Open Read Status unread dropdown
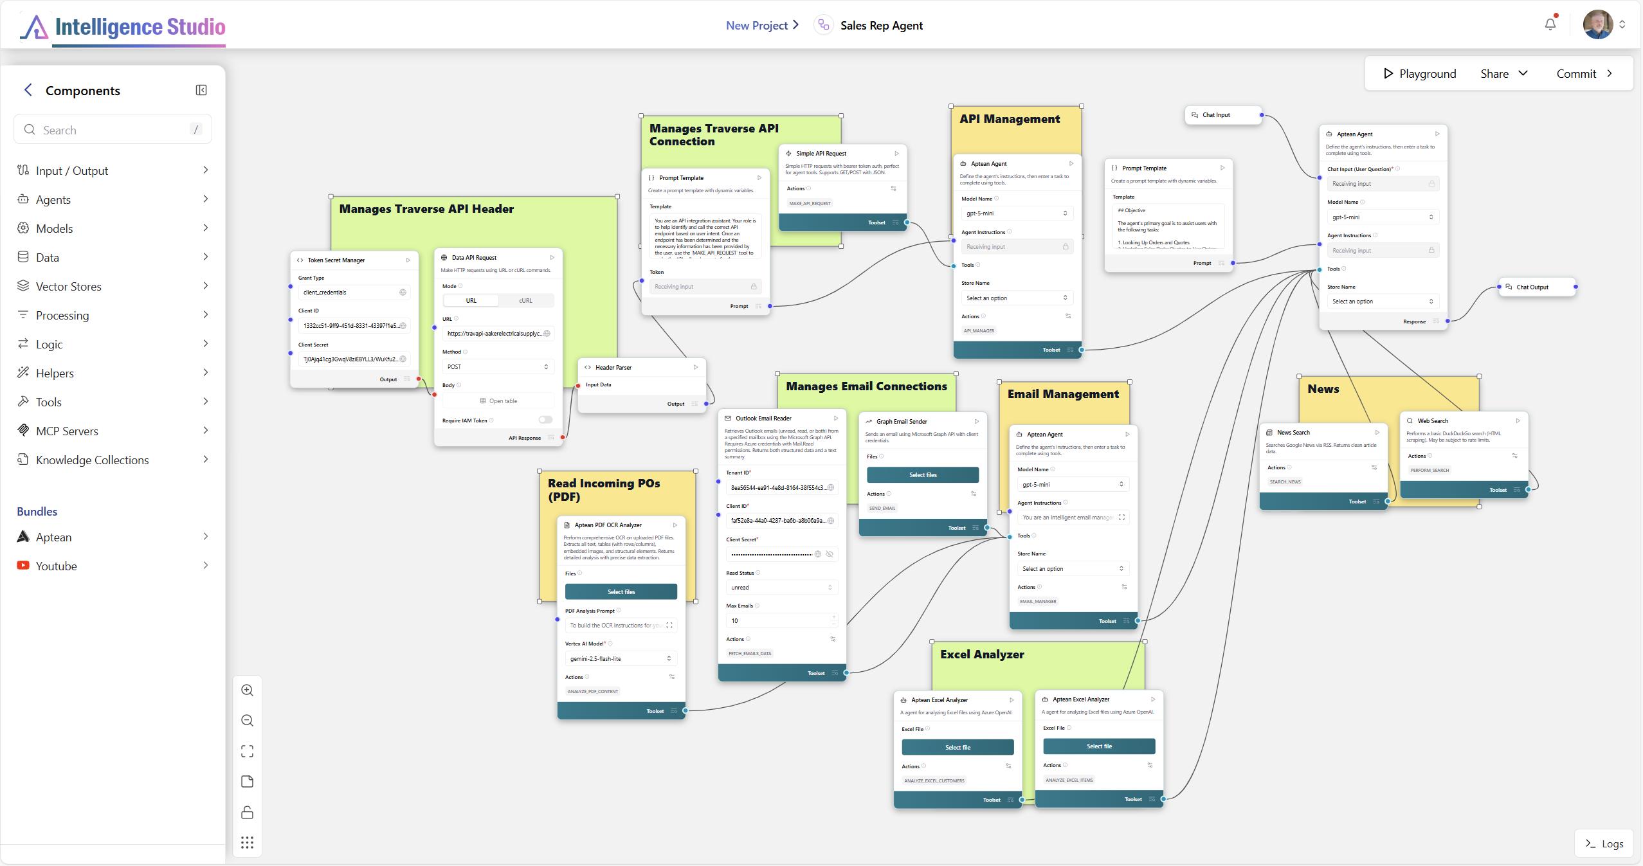 tap(781, 587)
